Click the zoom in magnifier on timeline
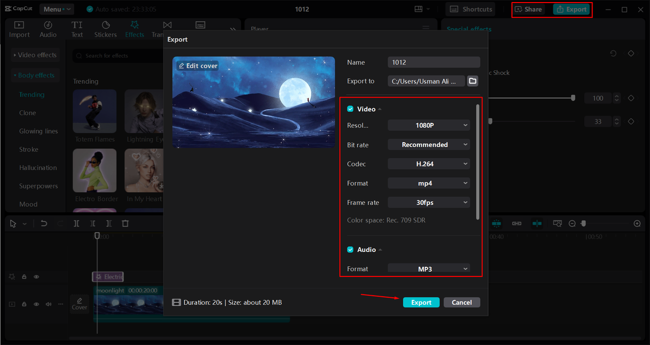The height and width of the screenshot is (345, 650). pyautogui.click(x=637, y=224)
